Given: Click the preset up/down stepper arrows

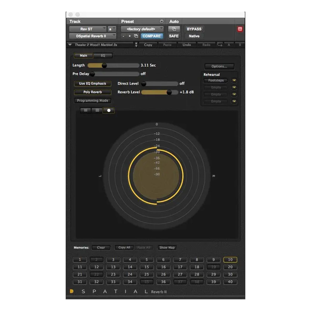Looking at the screenshot, I should tap(136, 45).
